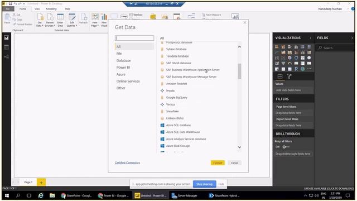
Task: Insert a Text box from the ribbon
Action: point(136,15)
